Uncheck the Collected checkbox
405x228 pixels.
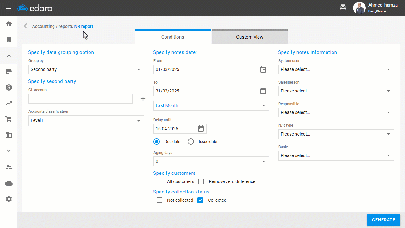pyautogui.click(x=200, y=200)
